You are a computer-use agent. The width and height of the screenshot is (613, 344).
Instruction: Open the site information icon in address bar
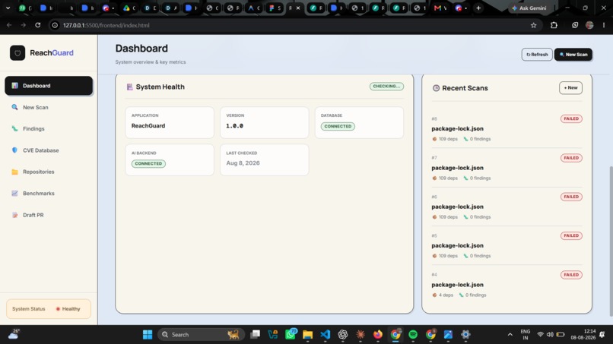55,25
